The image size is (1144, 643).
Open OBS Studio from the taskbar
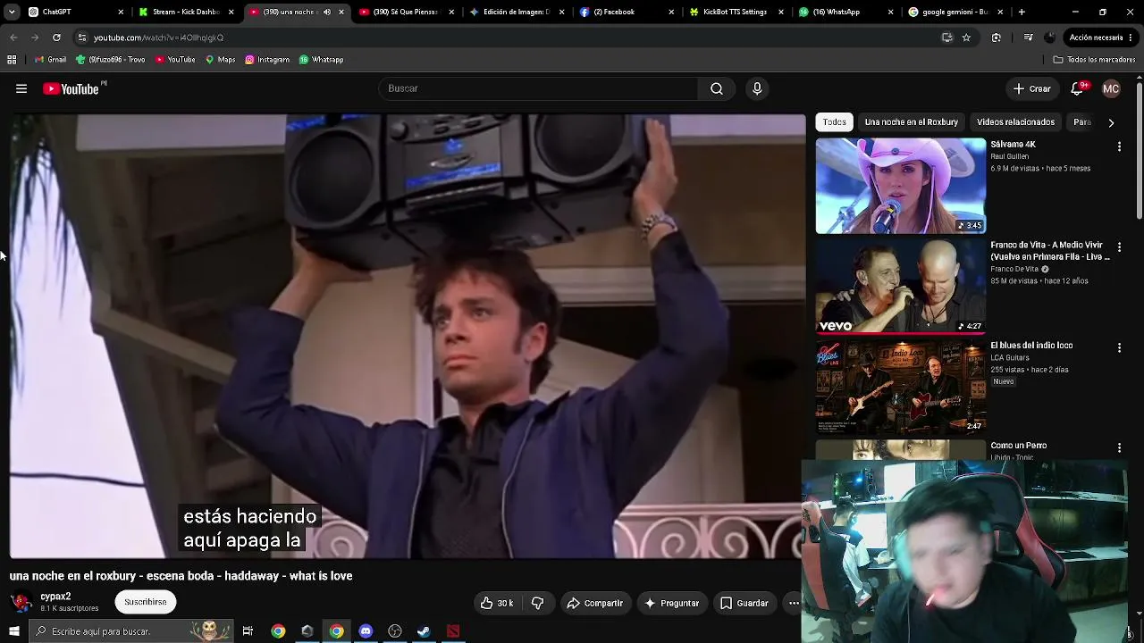click(395, 631)
